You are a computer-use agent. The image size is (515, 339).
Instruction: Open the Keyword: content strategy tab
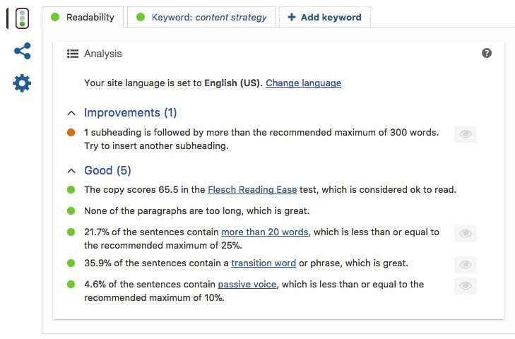(201, 17)
